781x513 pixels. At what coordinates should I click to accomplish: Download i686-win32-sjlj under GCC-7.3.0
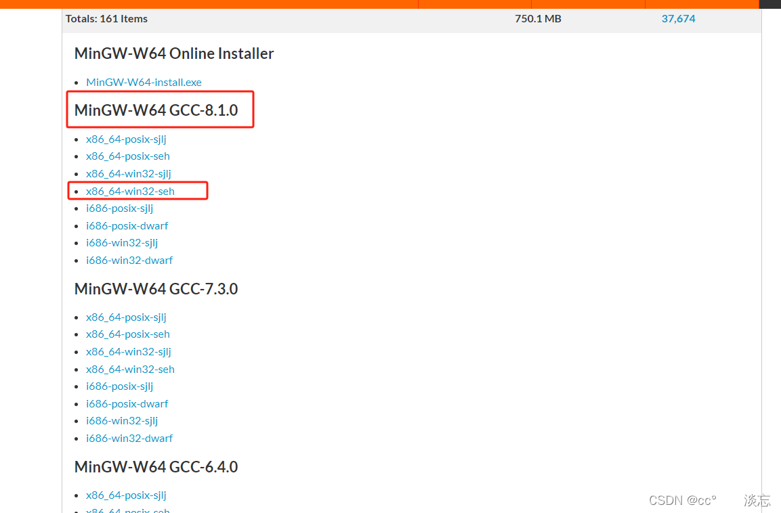click(122, 421)
